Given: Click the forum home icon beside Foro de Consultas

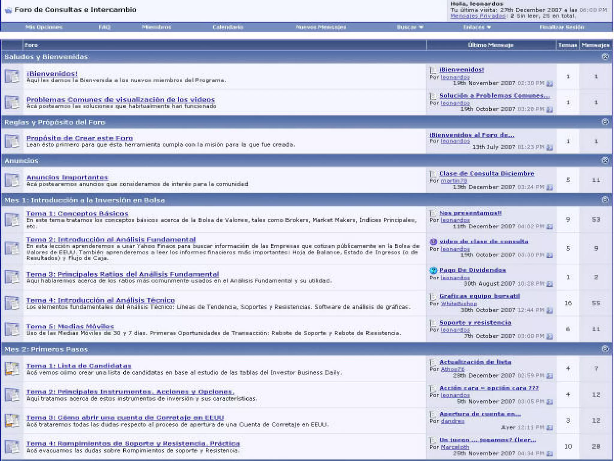Looking at the screenshot, I should tap(9, 10).
